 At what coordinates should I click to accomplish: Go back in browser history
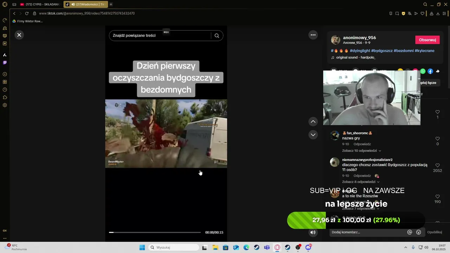coord(14,13)
